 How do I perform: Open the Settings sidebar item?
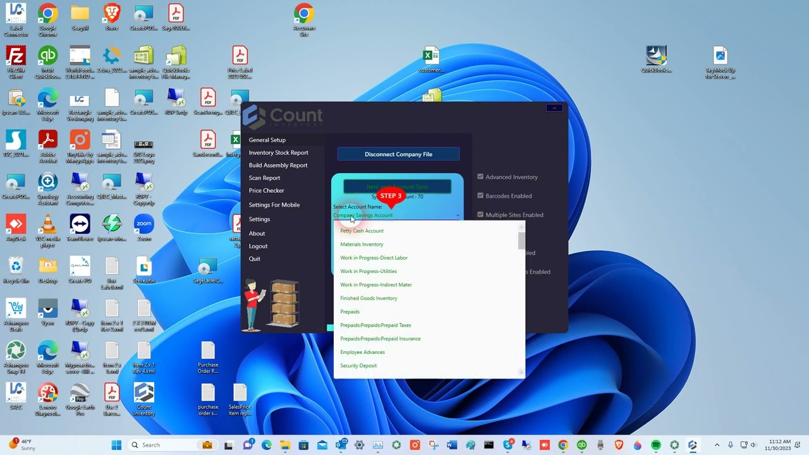click(259, 219)
